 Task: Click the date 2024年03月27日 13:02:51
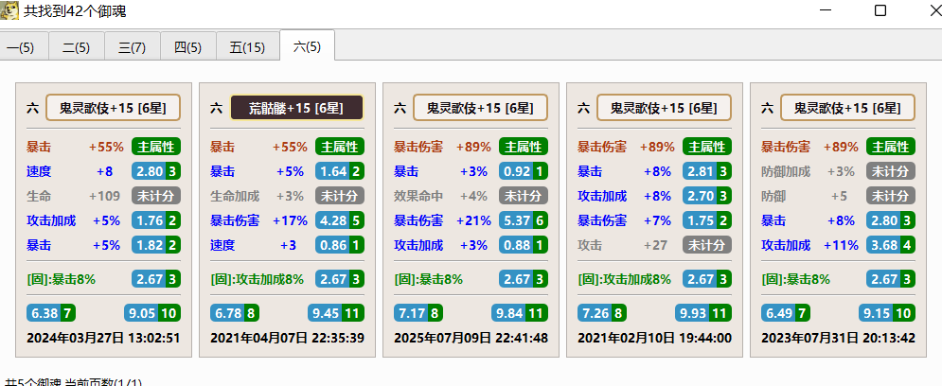tap(103, 338)
